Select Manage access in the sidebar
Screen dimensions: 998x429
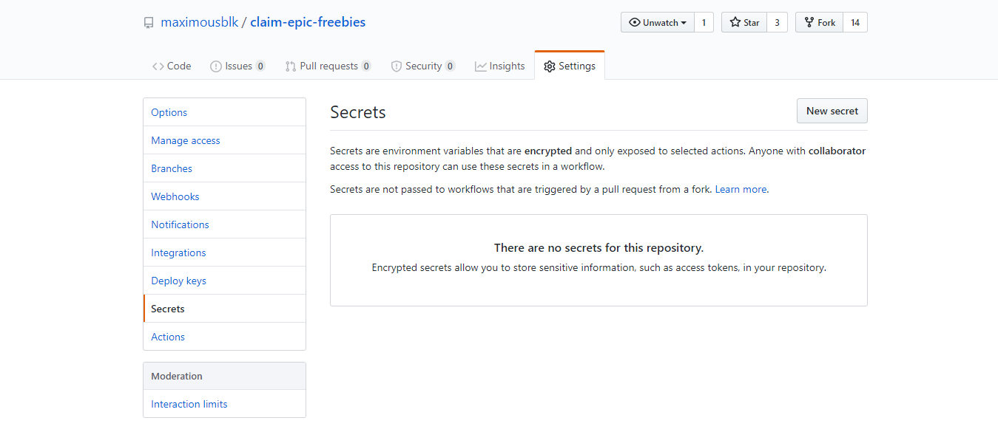click(x=225, y=140)
